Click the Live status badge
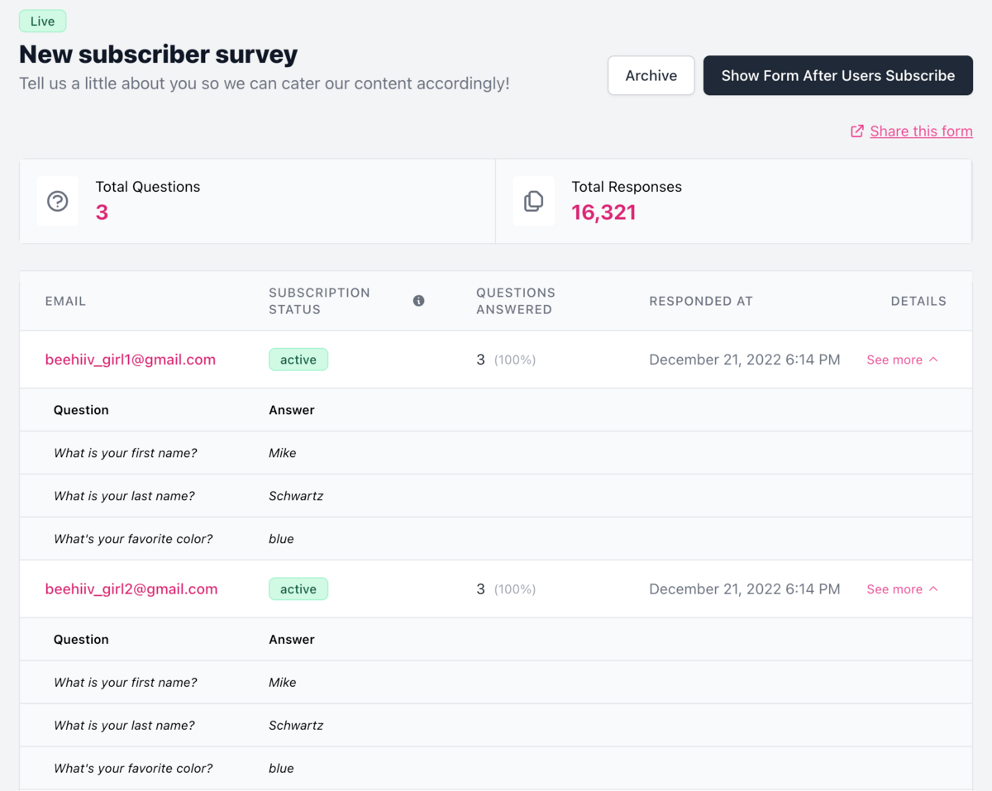The height and width of the screenshot is (791, 992). pos(43,21)
